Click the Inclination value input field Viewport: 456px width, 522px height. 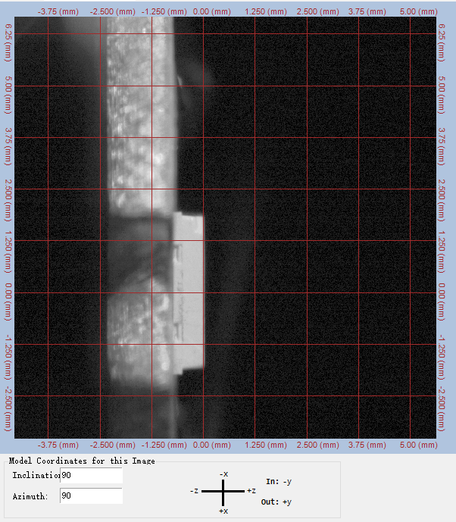click(91, 475)
